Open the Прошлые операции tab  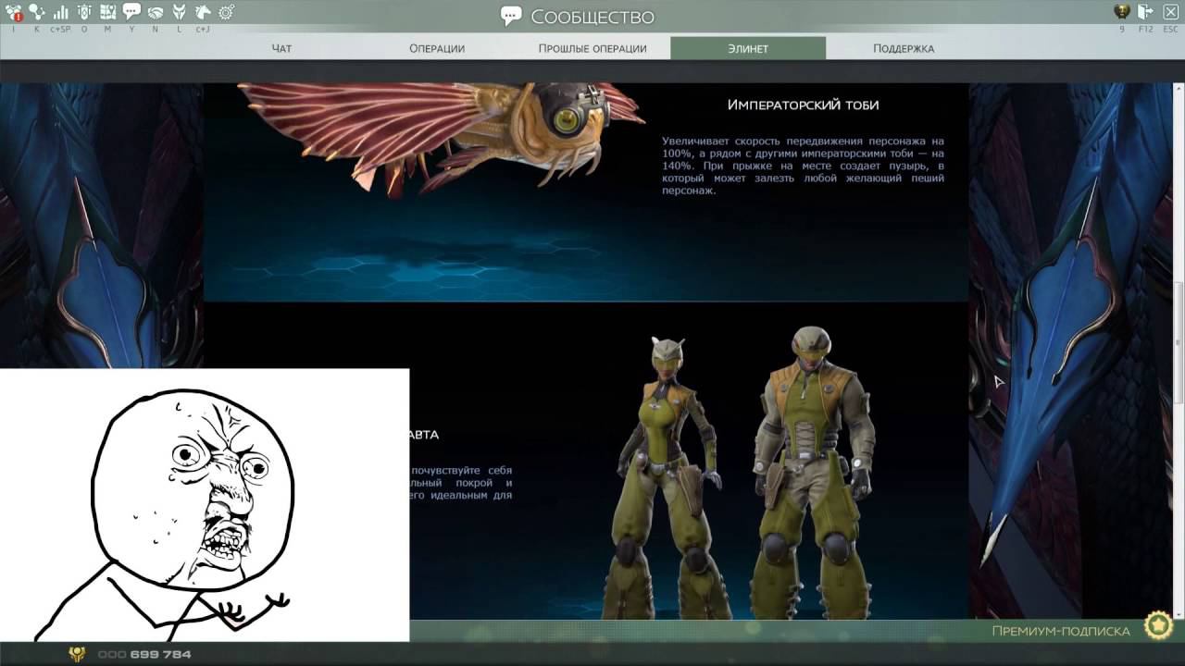coord(592,48)
